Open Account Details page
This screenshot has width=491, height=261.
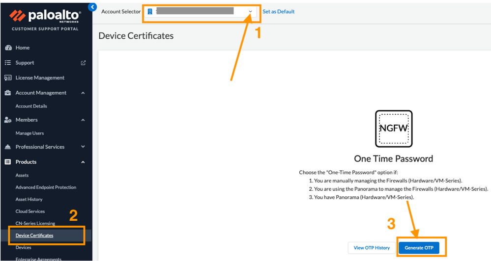31,106
